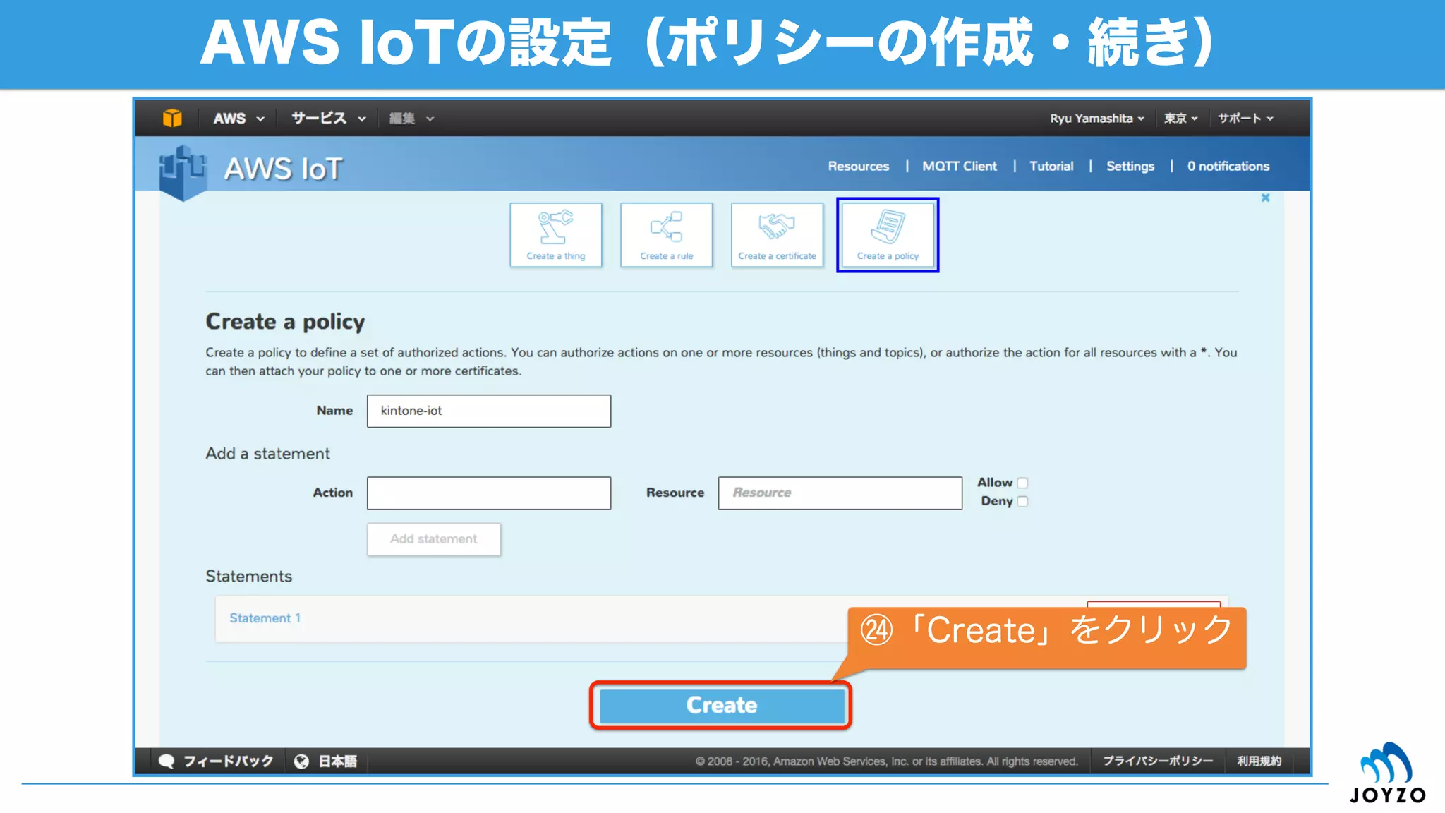Open the Resources tab
Image resolution: width=1445 pixels, height=813 pixels.
(x=858, y=167)
